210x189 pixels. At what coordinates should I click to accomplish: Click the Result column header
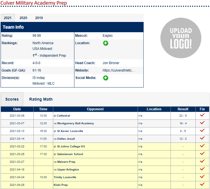pyautogui.click(x=183, y=109)
